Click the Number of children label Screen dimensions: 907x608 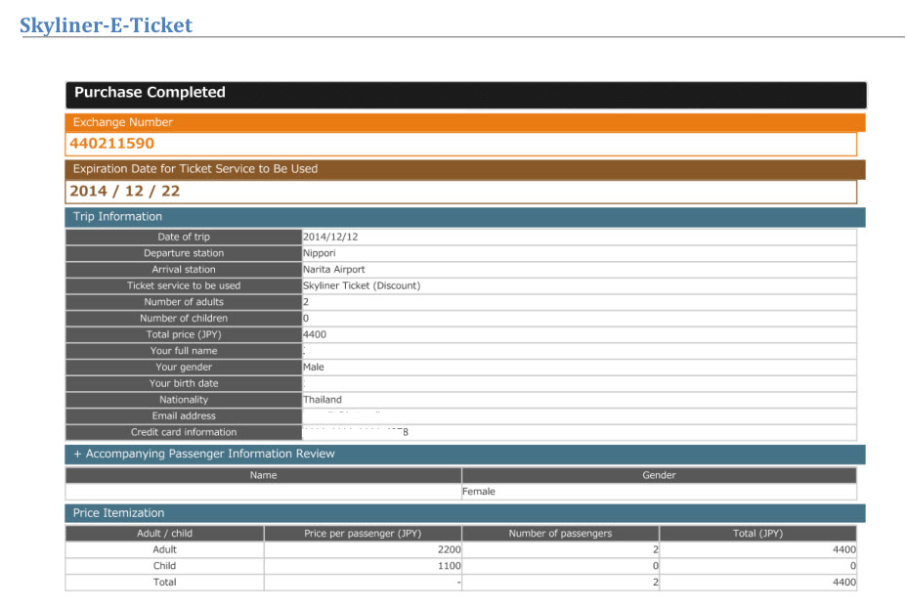pyautogui.click(x=184, y=318)
